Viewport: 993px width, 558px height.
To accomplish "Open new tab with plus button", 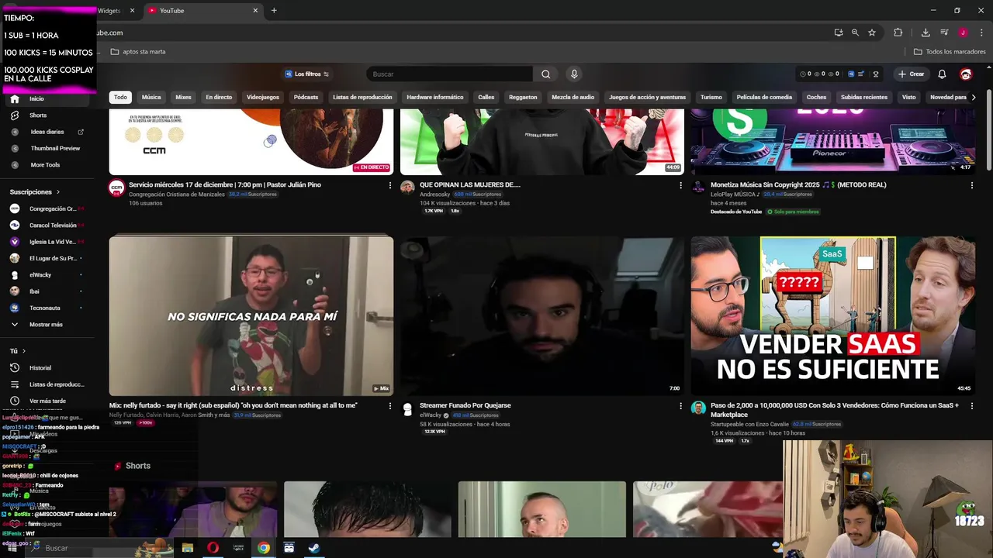I will (274, 11).
